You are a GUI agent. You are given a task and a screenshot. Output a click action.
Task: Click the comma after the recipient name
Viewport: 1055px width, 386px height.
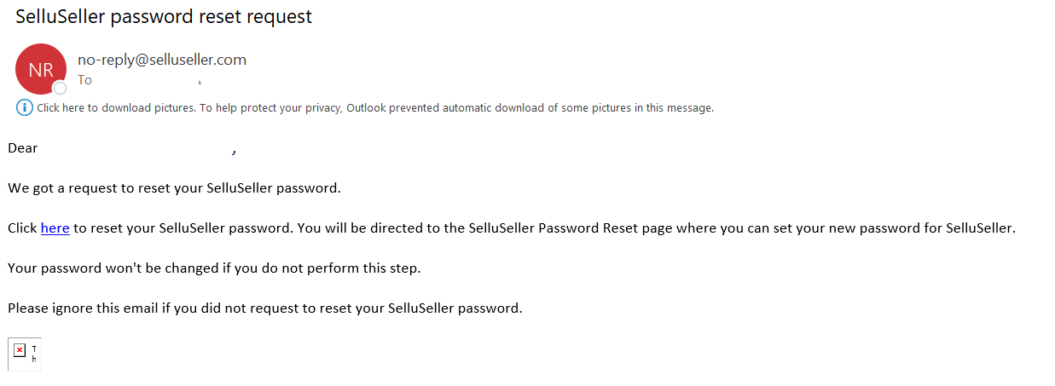pyautogui.click(x=234, y=151)
